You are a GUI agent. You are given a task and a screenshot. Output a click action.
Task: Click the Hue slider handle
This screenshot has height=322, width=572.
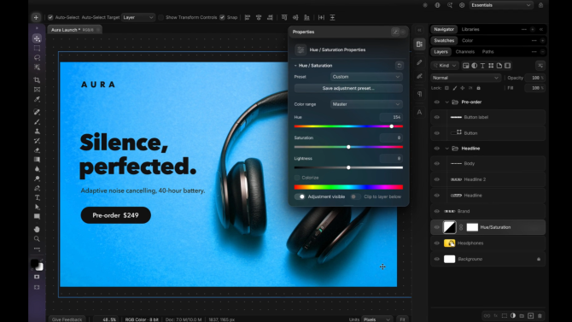[391, 126]
